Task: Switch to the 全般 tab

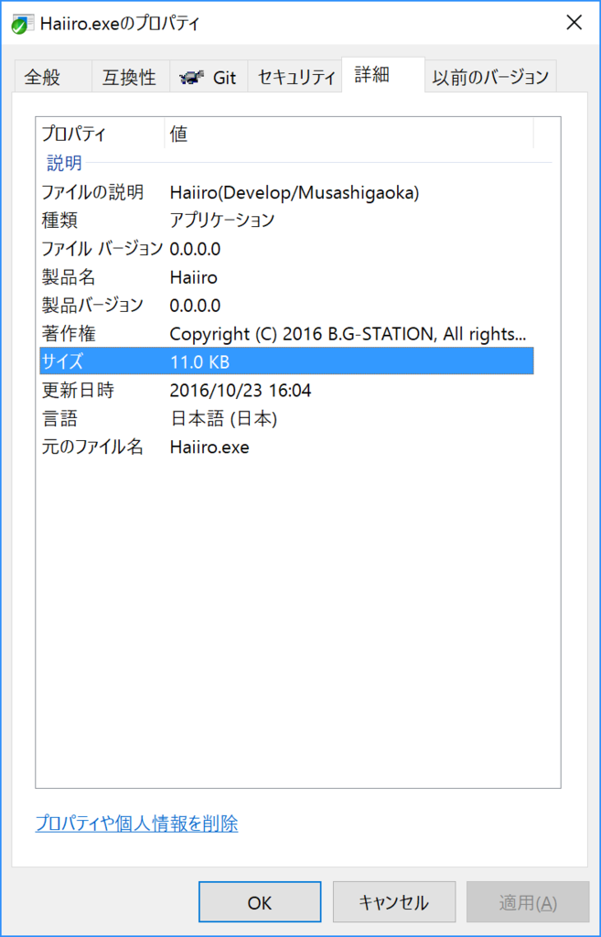Action: coord(51,77)
